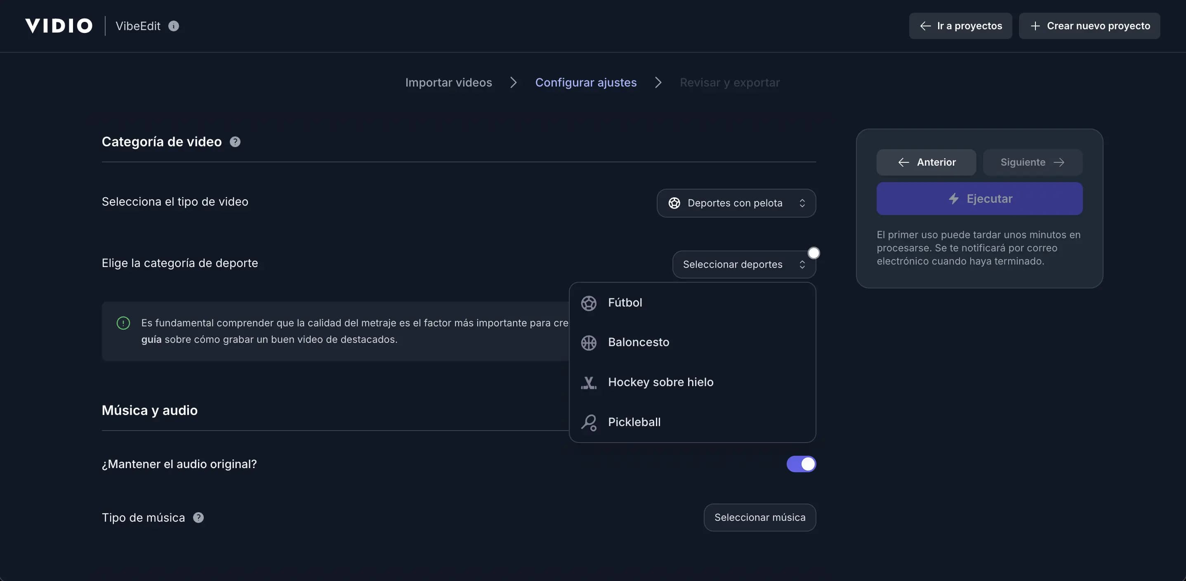Go to Importar videos step

tap(448, 82)
